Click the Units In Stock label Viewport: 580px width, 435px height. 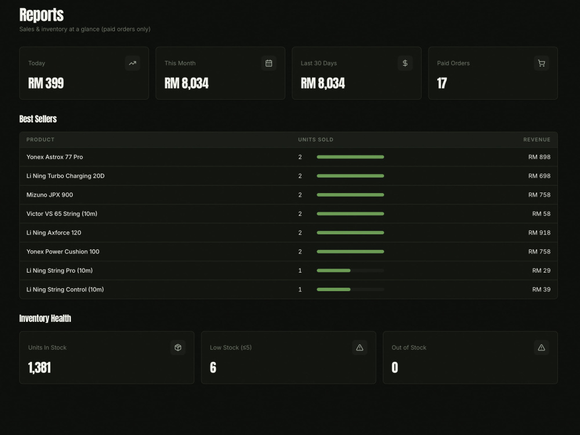[48, 347]
